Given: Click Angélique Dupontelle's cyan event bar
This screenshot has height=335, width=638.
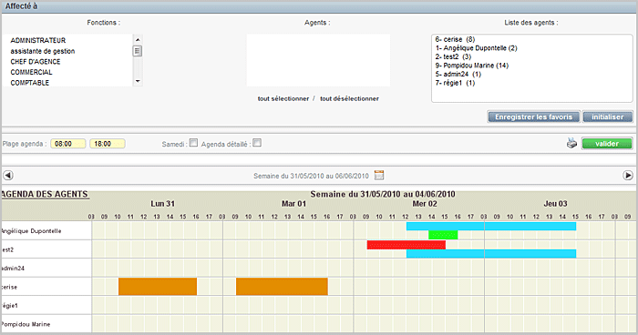Looking at the screenshot, I should pyautogui.click(x=491, y=227).
